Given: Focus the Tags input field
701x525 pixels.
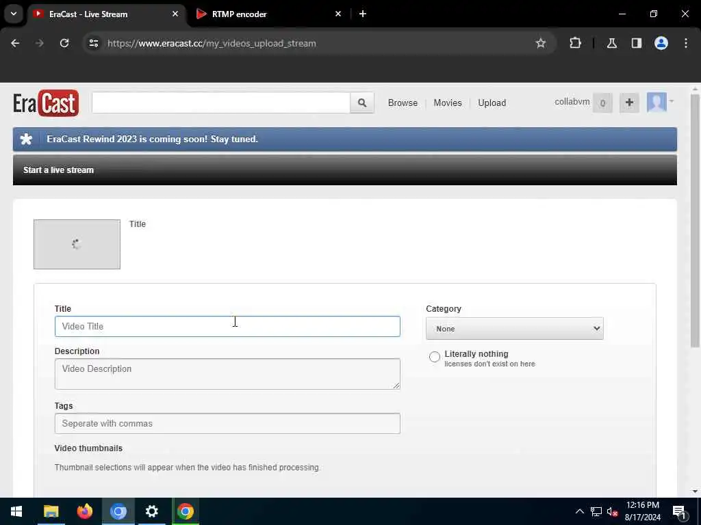Looking at the screenshot, I should [227, 423].
